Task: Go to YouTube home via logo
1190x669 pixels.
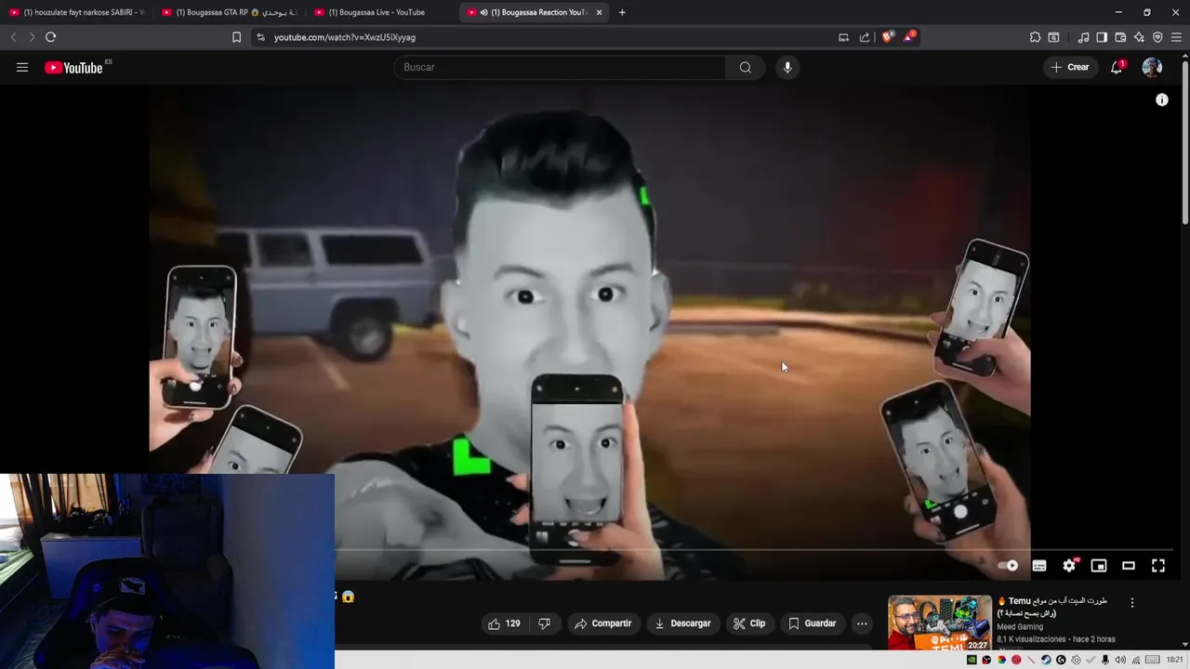Action: (x=73, y=67)
